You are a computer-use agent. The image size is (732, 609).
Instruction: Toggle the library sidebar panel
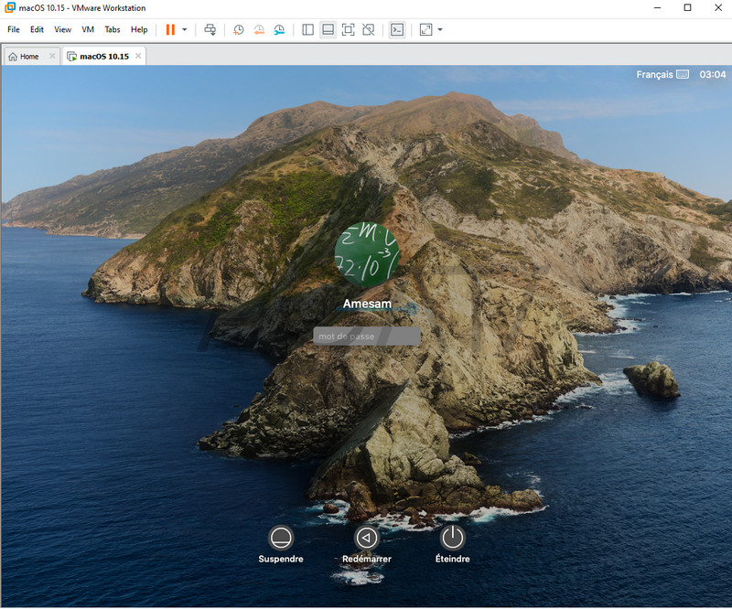(x=307, y=30)
